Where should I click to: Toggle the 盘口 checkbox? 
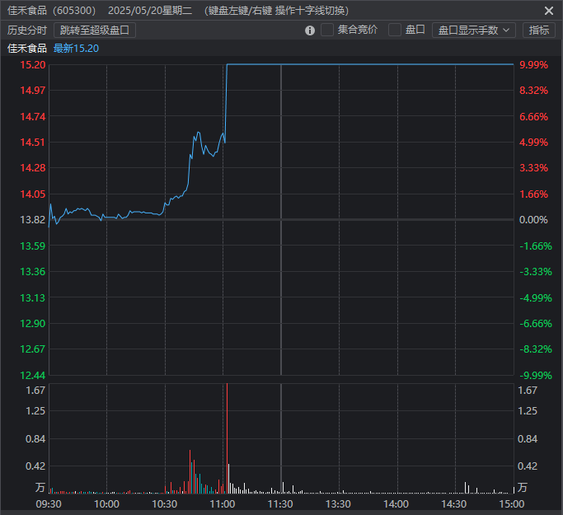[395, 30]
